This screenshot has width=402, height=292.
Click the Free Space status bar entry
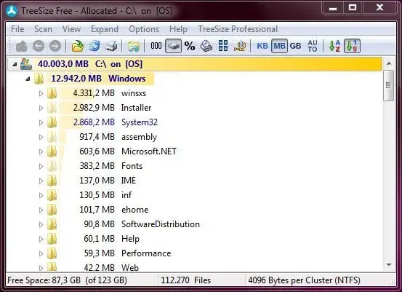pos(67,280)
